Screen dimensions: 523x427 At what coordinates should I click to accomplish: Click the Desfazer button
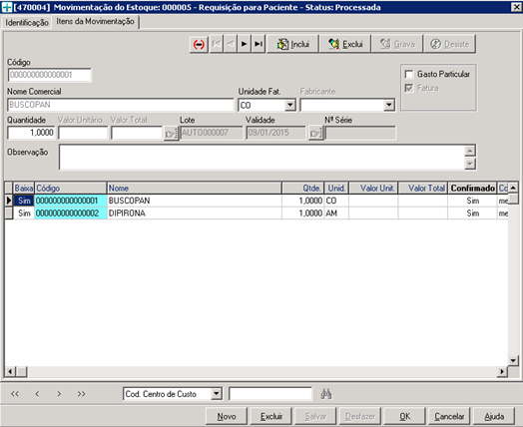coord(360,416)
